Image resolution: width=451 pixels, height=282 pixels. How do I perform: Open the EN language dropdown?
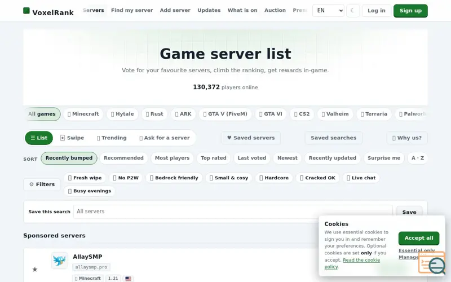pos(328,11)
